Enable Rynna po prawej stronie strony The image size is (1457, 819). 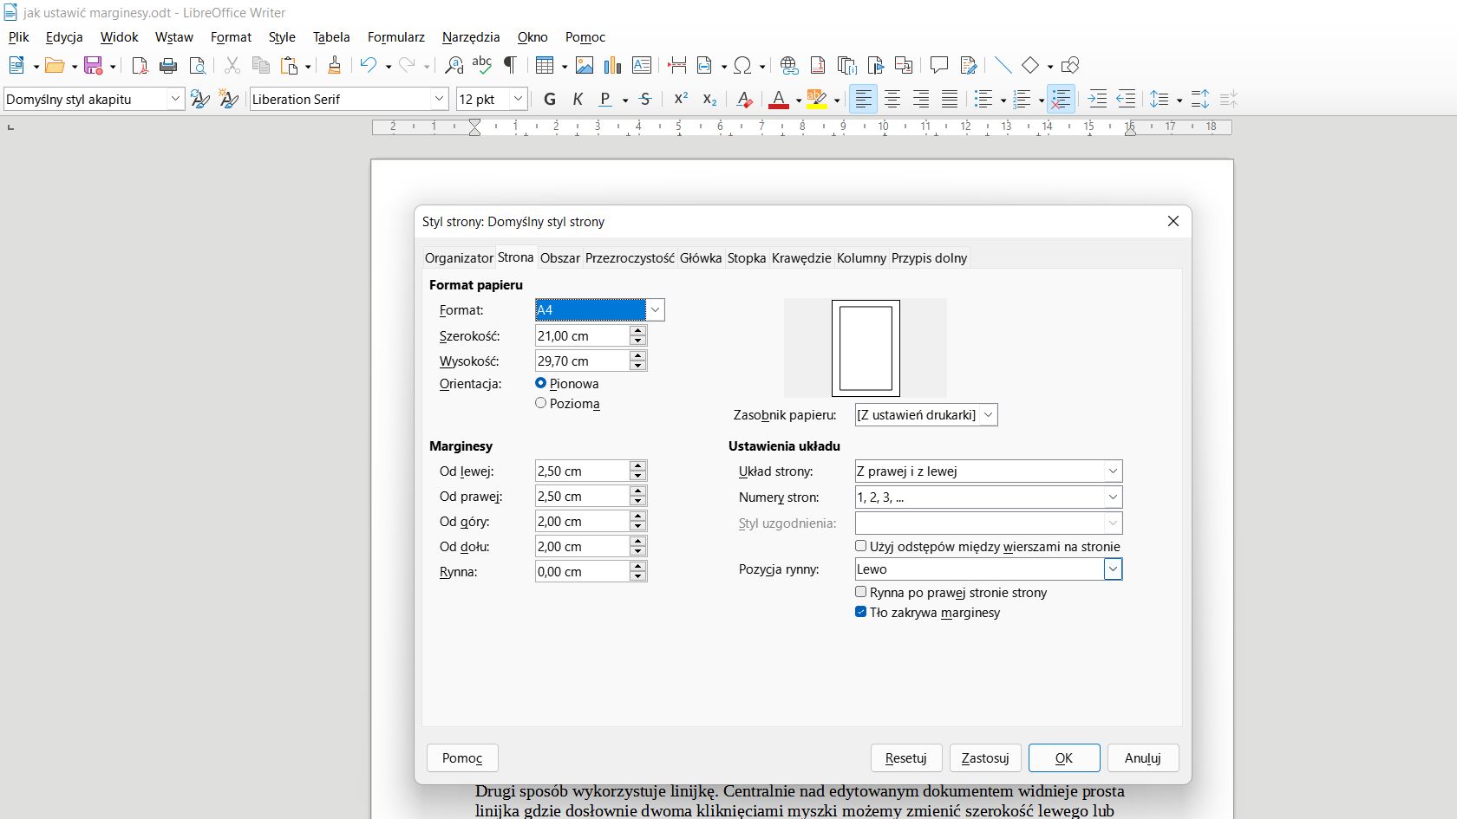pyautogui.click(x=860, y=592)
